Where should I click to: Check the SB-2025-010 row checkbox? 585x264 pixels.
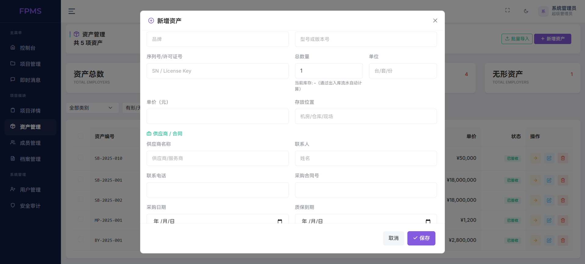tap(81, 157)
